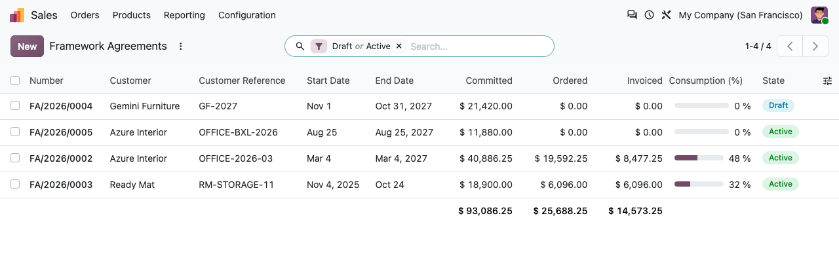This screenshot has width=839, height=275.
Task: Sort by the State column header
Action: (773, 81)
